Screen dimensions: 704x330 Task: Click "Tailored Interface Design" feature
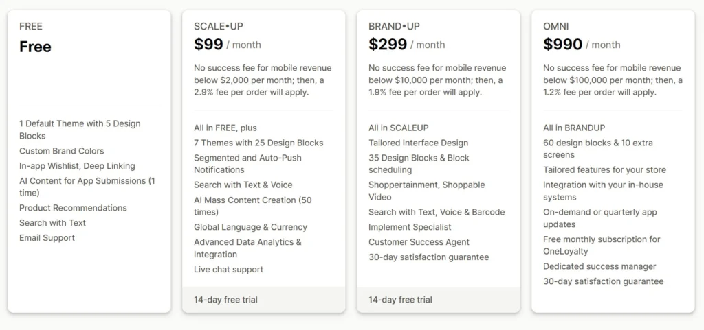click(418, 143)
